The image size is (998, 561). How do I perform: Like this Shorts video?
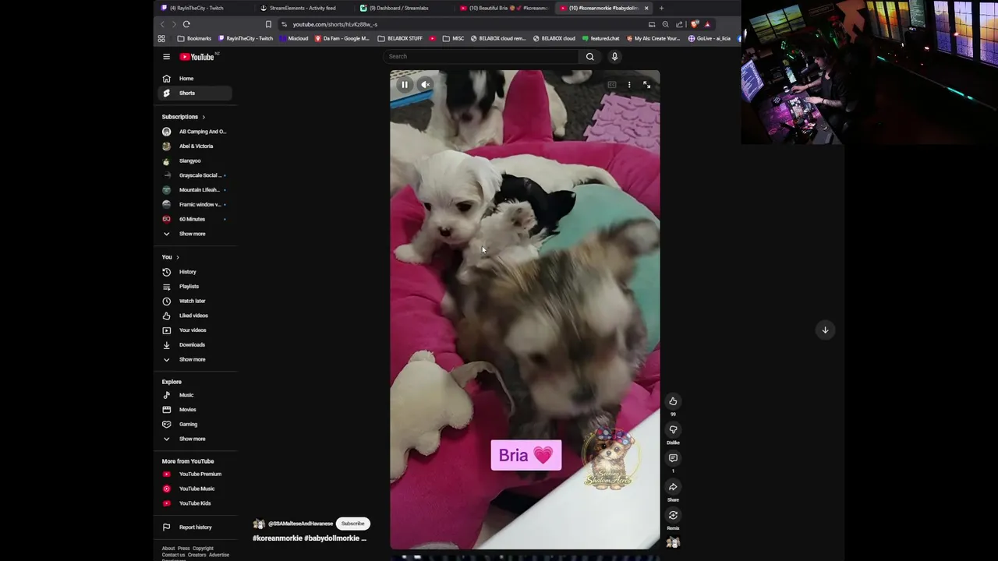coord(673,401)
